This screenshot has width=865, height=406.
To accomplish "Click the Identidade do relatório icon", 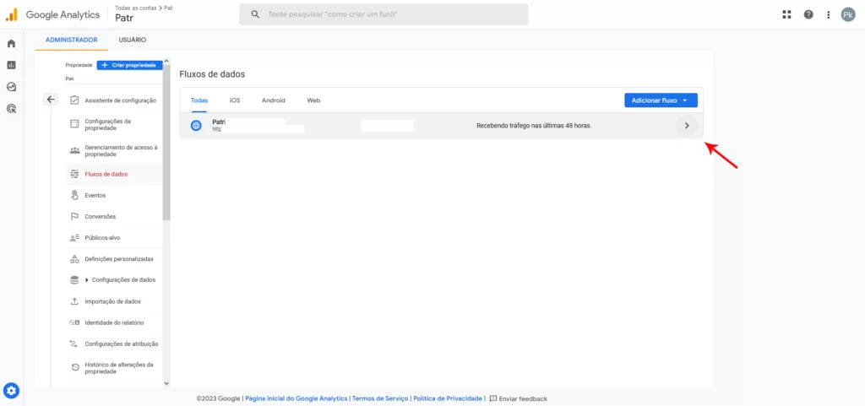I will click(74, 322).
